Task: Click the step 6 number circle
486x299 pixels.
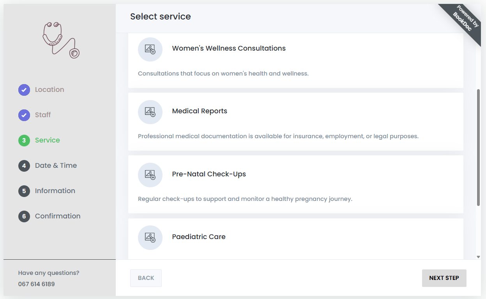Action: [x=24, y=216]
